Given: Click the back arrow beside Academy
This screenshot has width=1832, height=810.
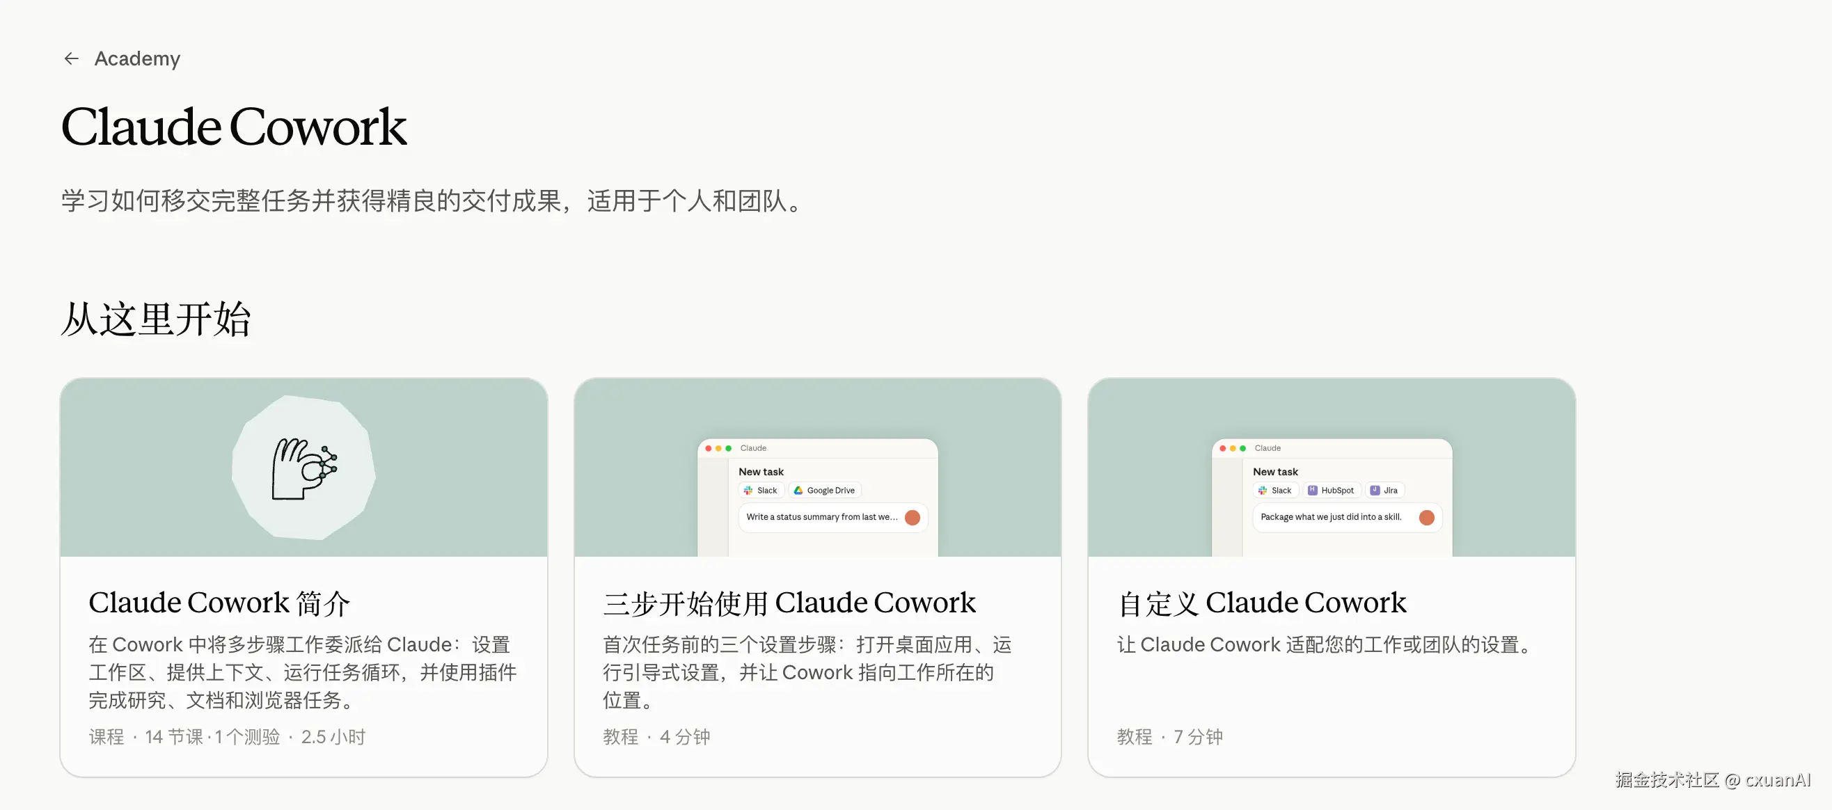Looking at the screenshot, I should point(71,58).
